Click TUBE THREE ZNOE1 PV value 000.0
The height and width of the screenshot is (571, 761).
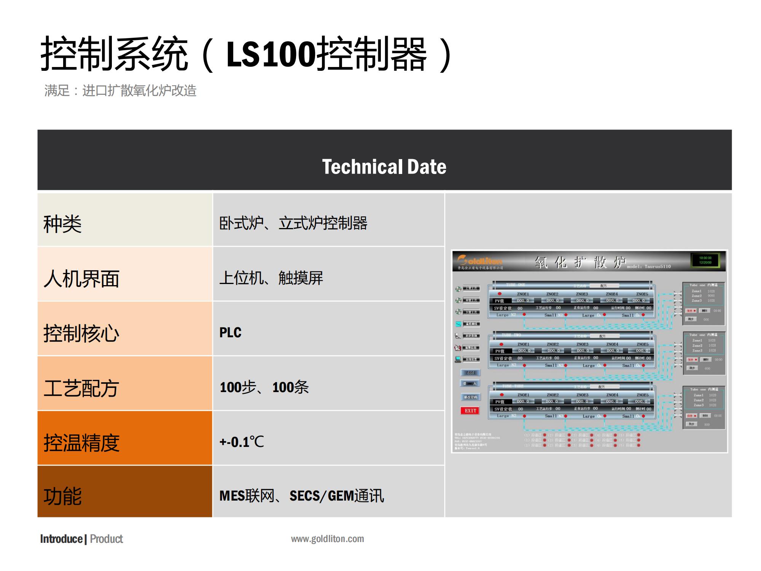click(523, 401)
